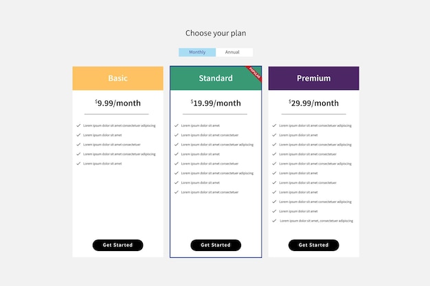Image resolution: width=430 pixels, height=286 pixels.
Task: Click first checkmark icon in Premium plan
Action: tap(275, 126)
